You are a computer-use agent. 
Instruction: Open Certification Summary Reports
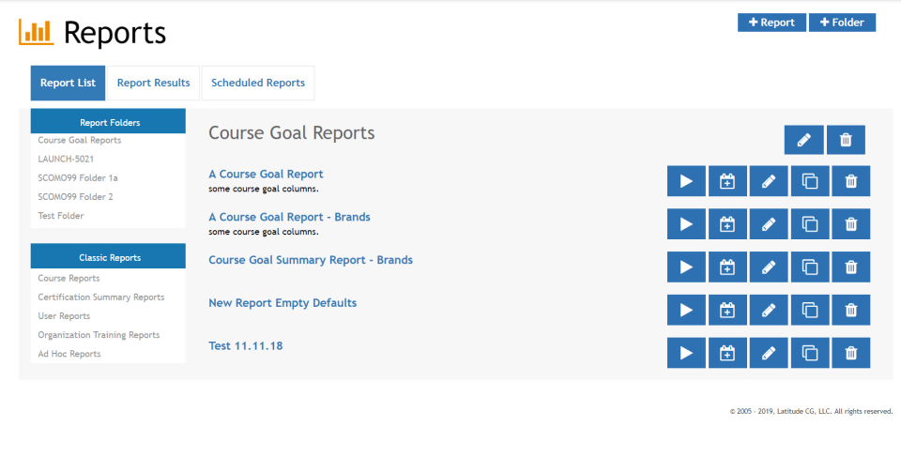coord(101,298)
